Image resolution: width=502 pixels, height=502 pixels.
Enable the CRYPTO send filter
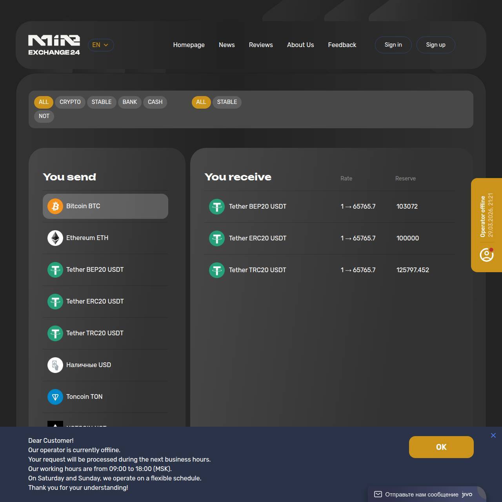[70, 102]
